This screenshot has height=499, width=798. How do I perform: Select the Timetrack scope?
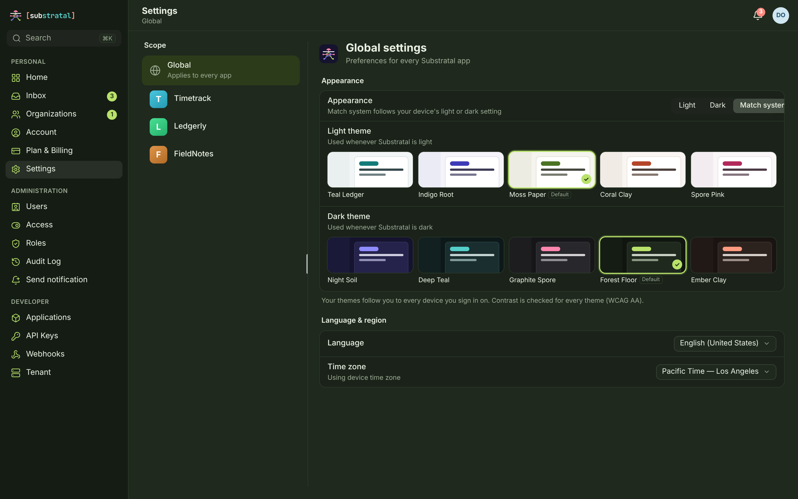pos(221,99)
